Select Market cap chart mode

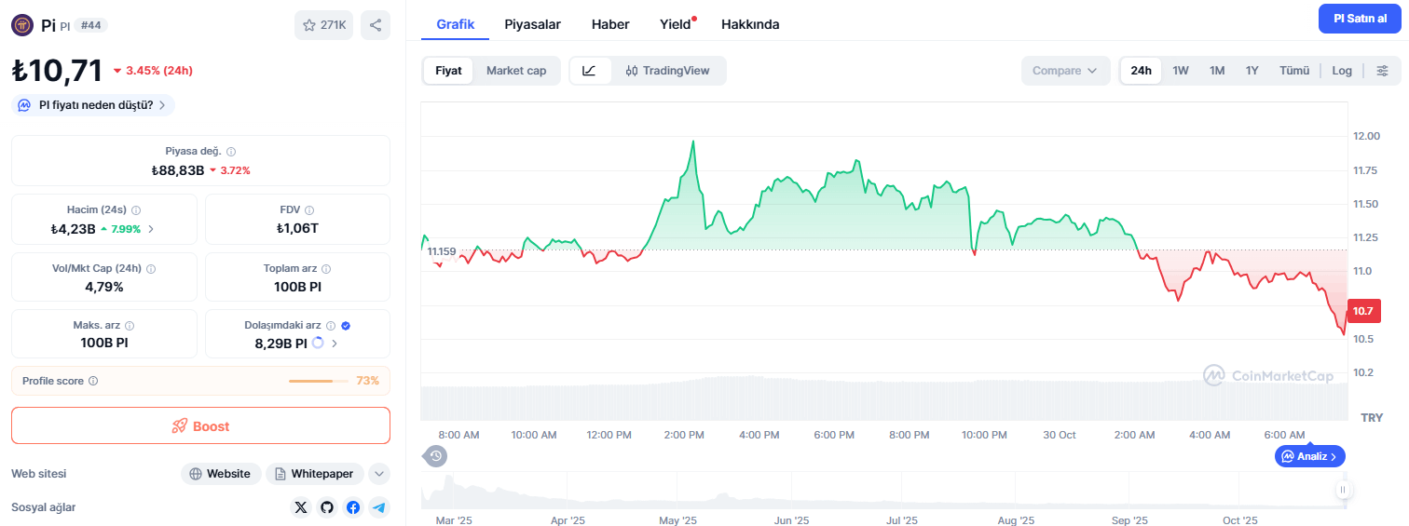(516, 71)
